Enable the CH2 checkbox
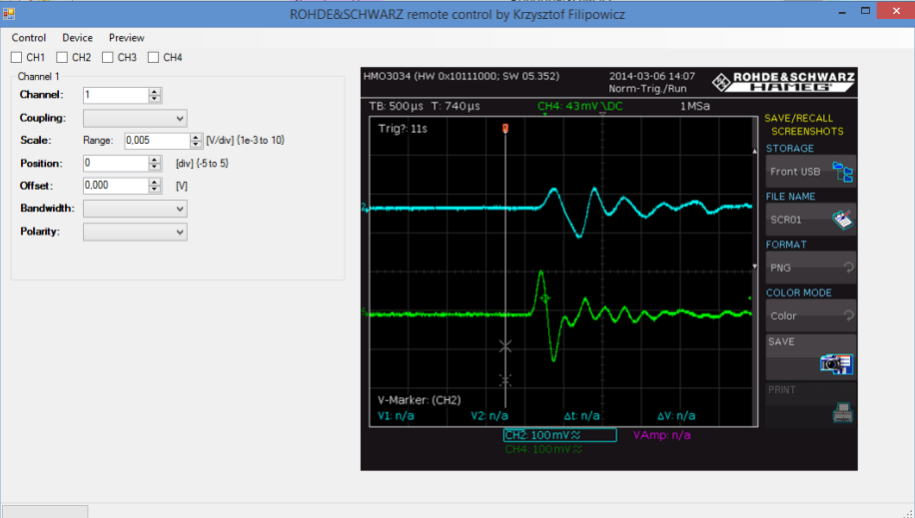The width and height of the screenshot is (915, 518). pos(62,57)
